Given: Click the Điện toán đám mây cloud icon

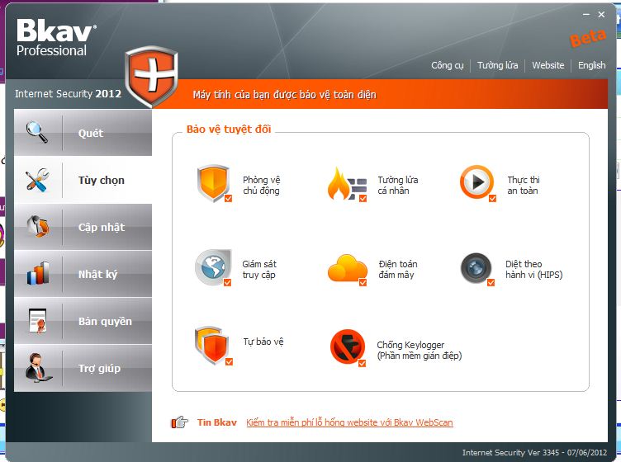Looking at the screenshot, I should 348,268.
